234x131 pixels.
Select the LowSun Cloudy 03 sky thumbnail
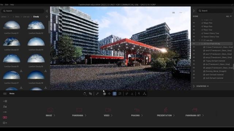[11, 42]
